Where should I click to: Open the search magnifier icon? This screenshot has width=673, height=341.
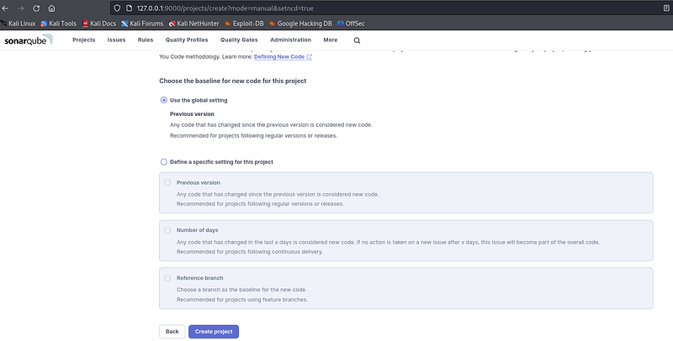point(357,40)
